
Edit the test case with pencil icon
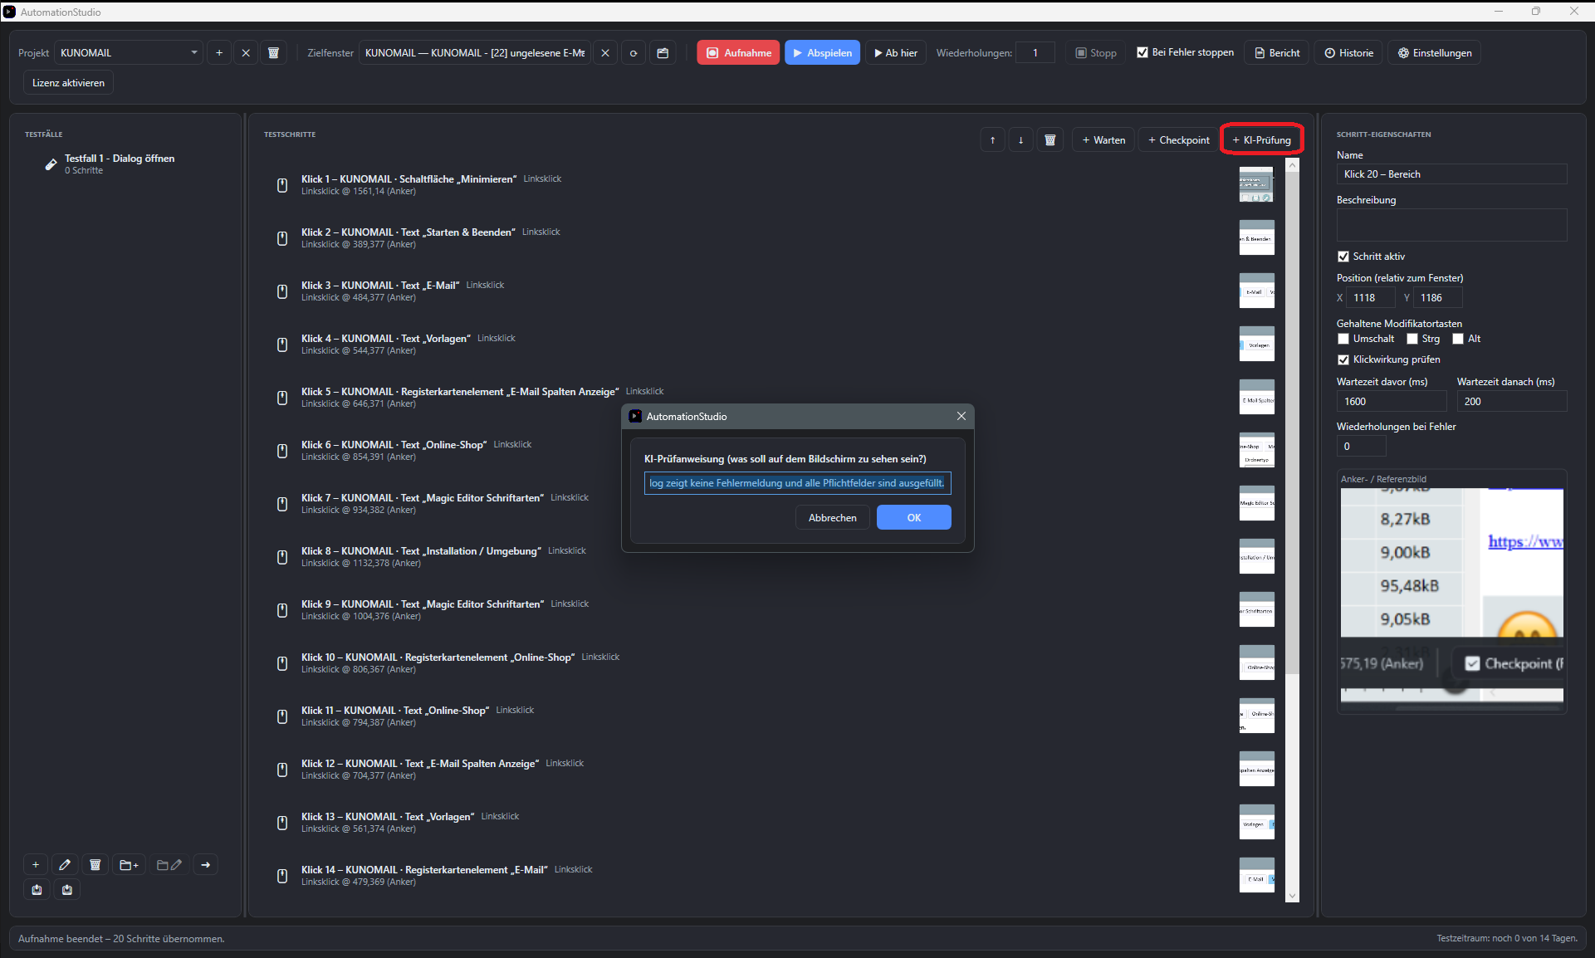click(x=65, y=865)
